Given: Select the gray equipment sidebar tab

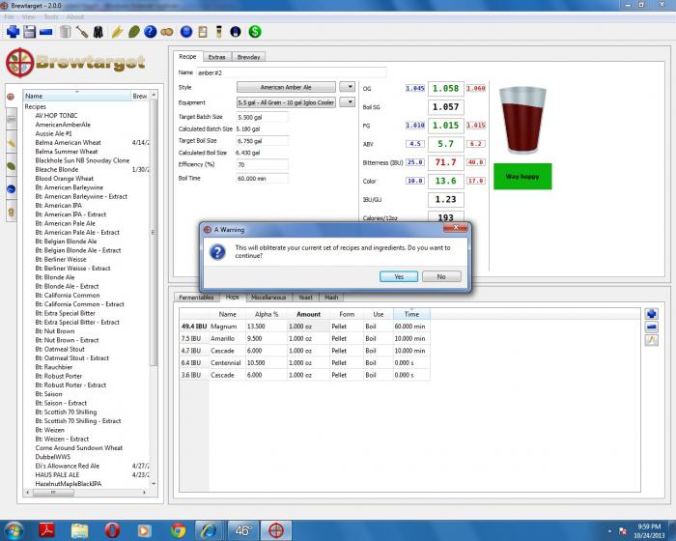Looking at the screenshot, I should pos(12,121).
